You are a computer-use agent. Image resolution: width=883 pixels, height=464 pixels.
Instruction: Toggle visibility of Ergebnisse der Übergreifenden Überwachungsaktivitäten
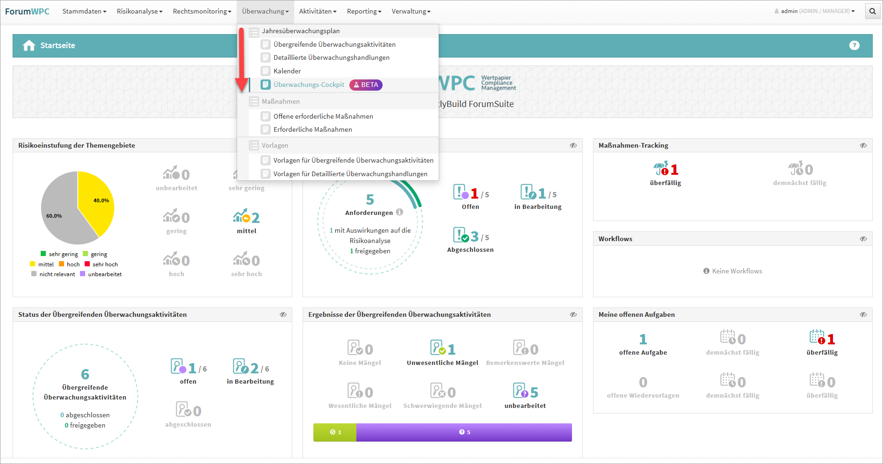point(573,314)
